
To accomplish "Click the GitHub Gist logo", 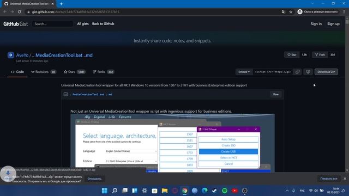I will point(16,24).
